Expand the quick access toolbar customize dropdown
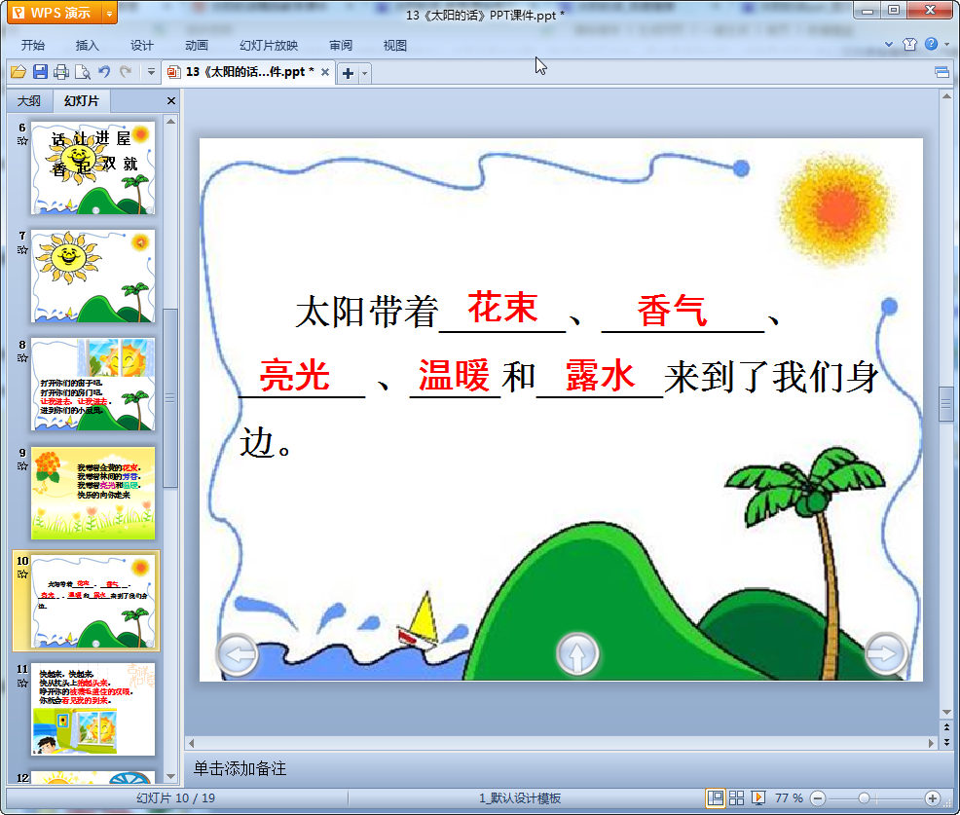 pyautogui.click(x=151, y=72)
